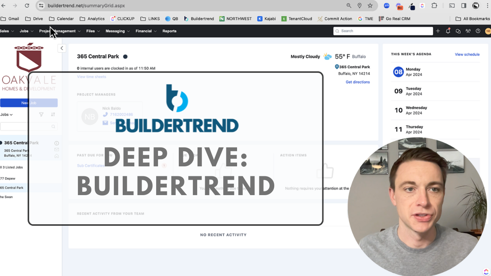Expand the Financial menu
The image size is (491, 276).
pyautogui.click(x=146, y=31)
